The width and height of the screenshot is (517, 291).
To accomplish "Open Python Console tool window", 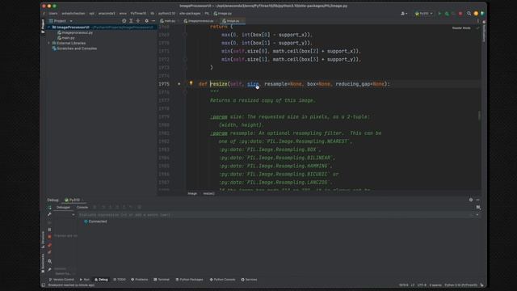I will [x=223, y=280].
